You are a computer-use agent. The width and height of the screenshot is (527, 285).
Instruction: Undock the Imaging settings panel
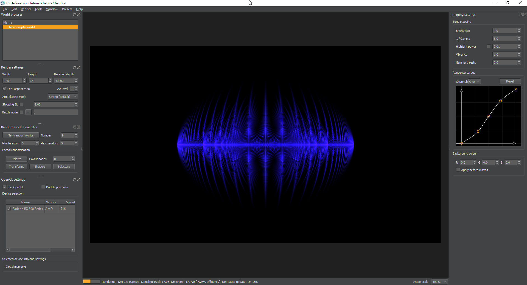521,15
